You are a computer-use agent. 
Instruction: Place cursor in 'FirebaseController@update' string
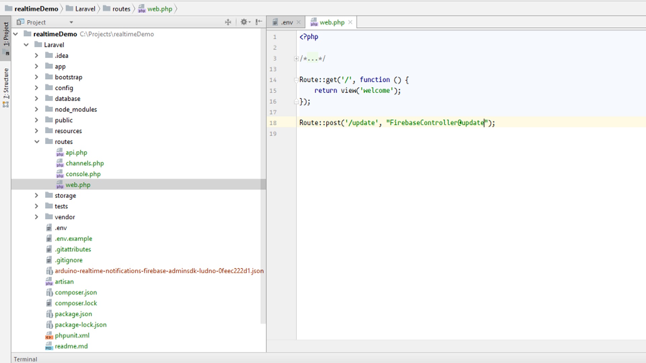click(x=437, y=123)
